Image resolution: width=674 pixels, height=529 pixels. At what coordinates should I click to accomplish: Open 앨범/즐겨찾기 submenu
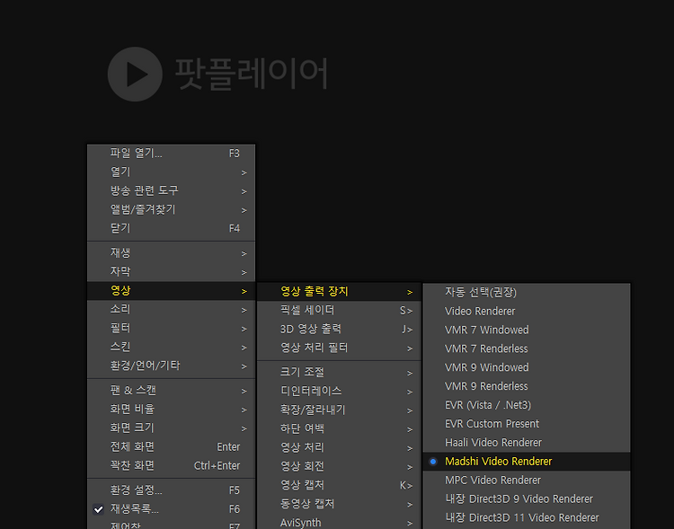(171, 210)
